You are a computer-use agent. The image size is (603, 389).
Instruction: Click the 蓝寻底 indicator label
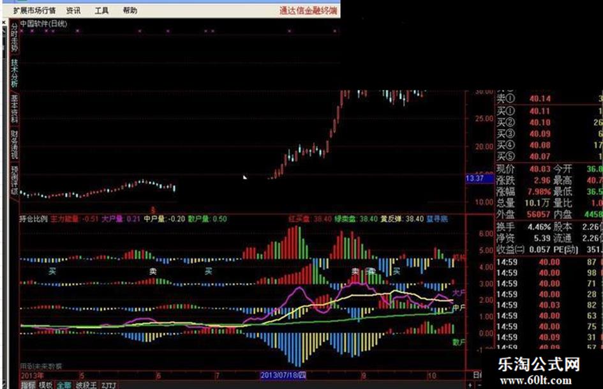437,219
